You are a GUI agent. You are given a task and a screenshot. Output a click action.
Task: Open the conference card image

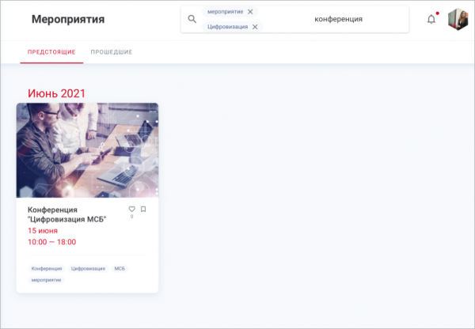pyautogui.click(x=87, y=150)
